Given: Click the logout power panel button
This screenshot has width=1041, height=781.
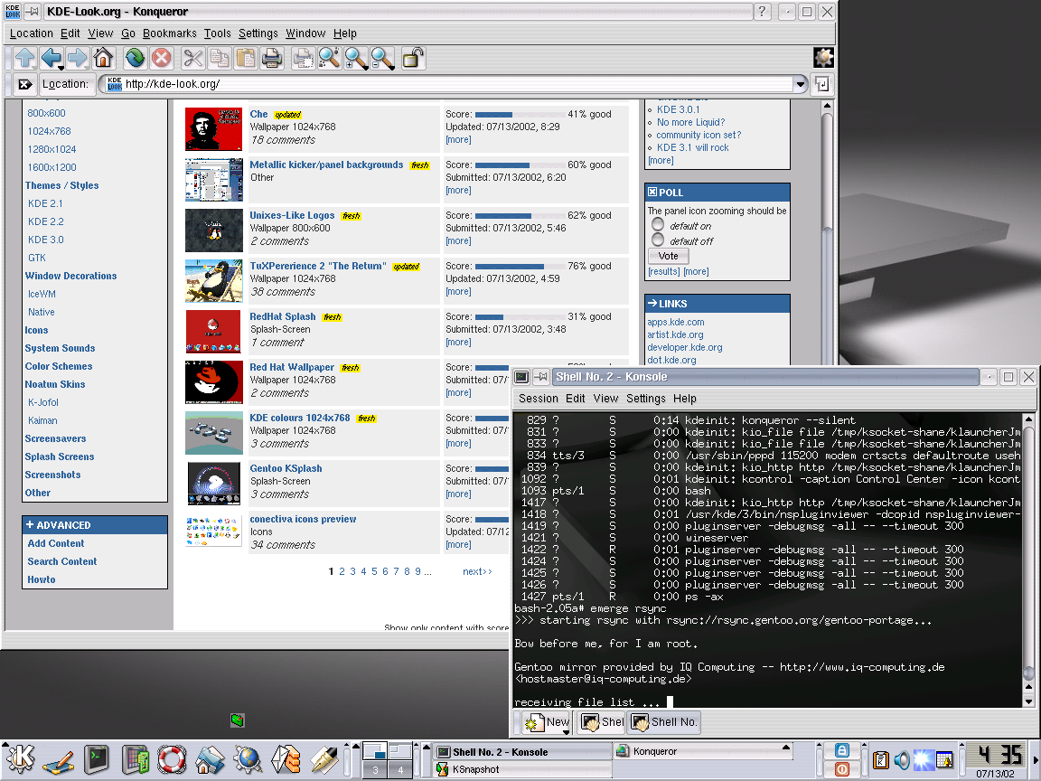Looking at the screenshot, I should click(842, 769).
